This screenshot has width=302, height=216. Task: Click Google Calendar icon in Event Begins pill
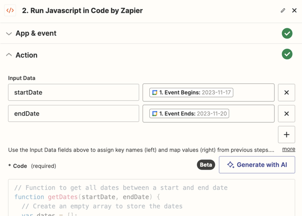pos(155,93)
